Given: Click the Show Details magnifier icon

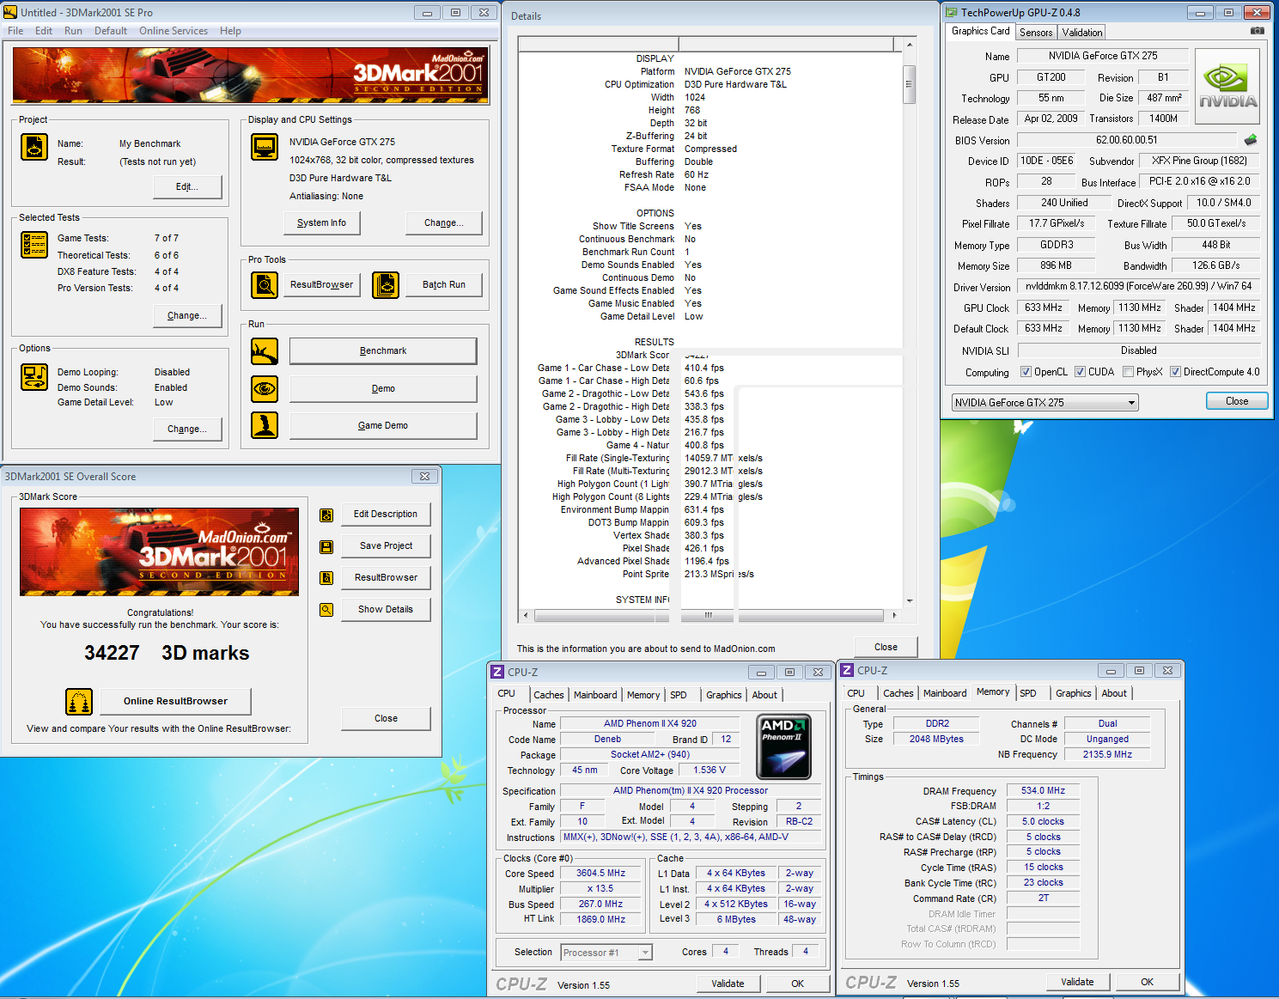Looking at the screenshot, I should pos(326,610).
